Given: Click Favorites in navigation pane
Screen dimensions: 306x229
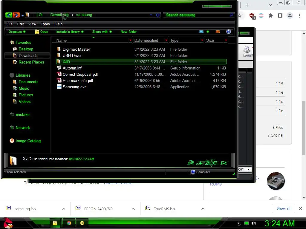Looking at the screenshot, I should click(23, 42).
